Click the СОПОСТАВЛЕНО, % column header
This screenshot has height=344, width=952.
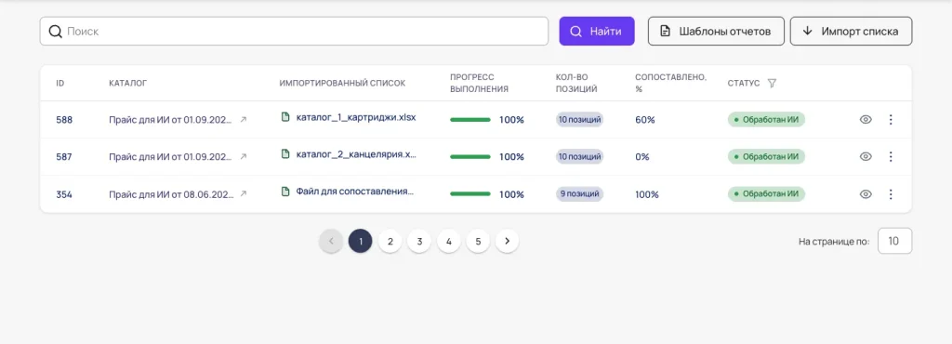point(671,83)
